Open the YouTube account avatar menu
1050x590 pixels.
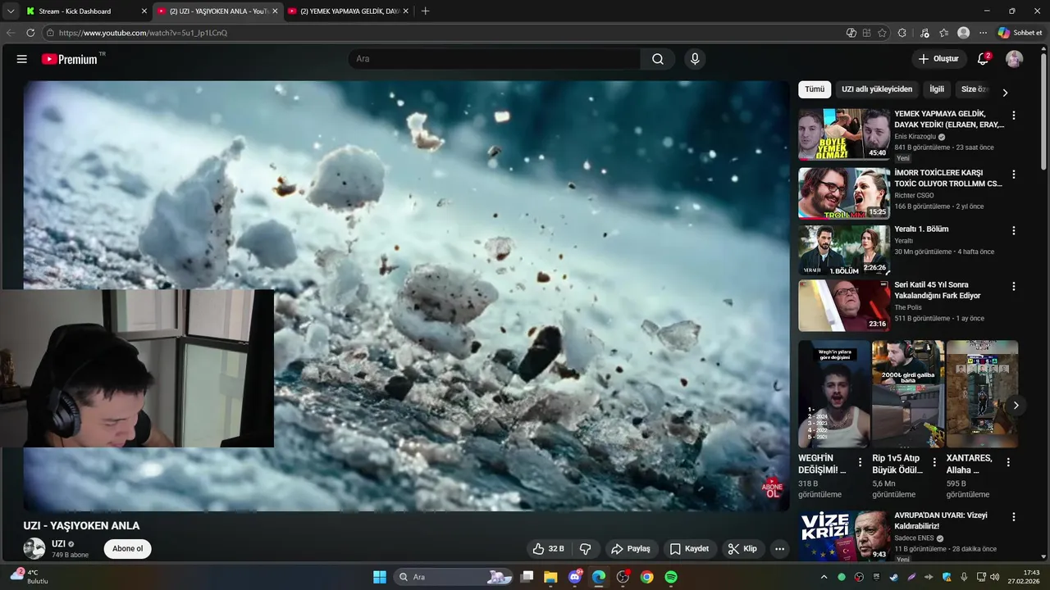tap(1015, 59)
